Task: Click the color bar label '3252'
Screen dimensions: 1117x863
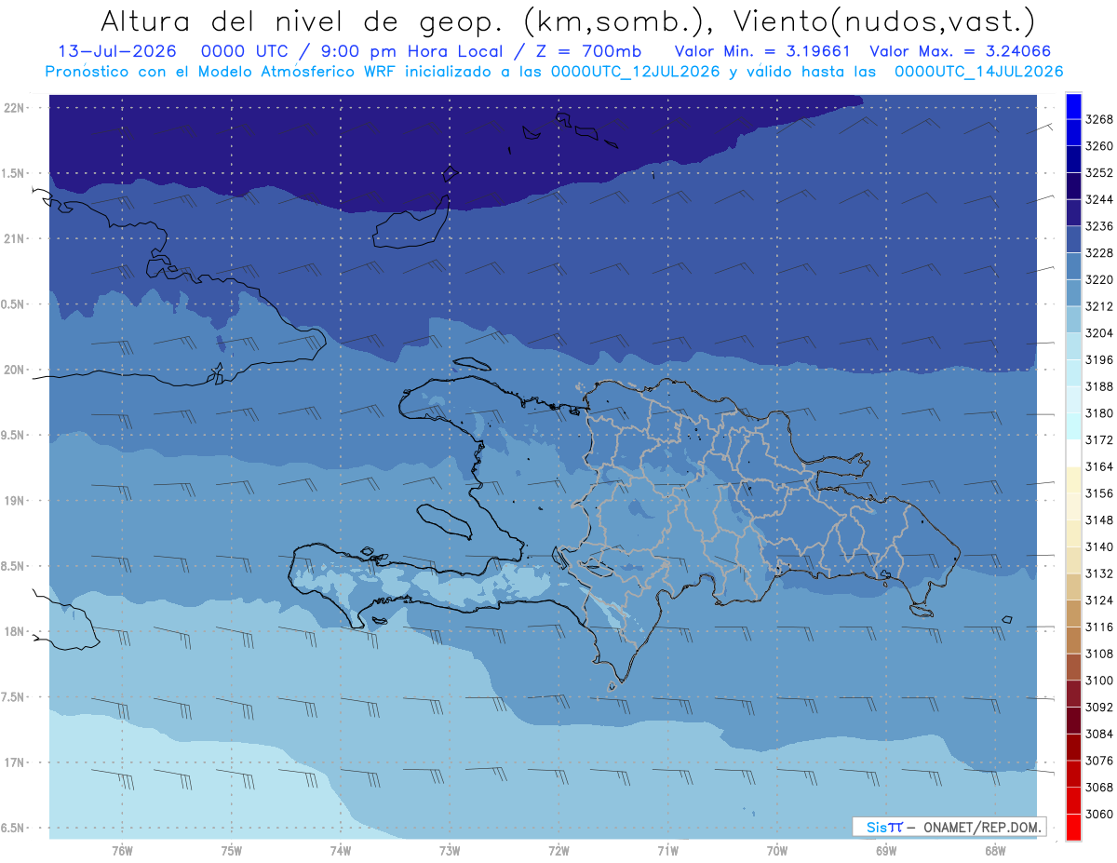Action: (x=1099, y=172)
